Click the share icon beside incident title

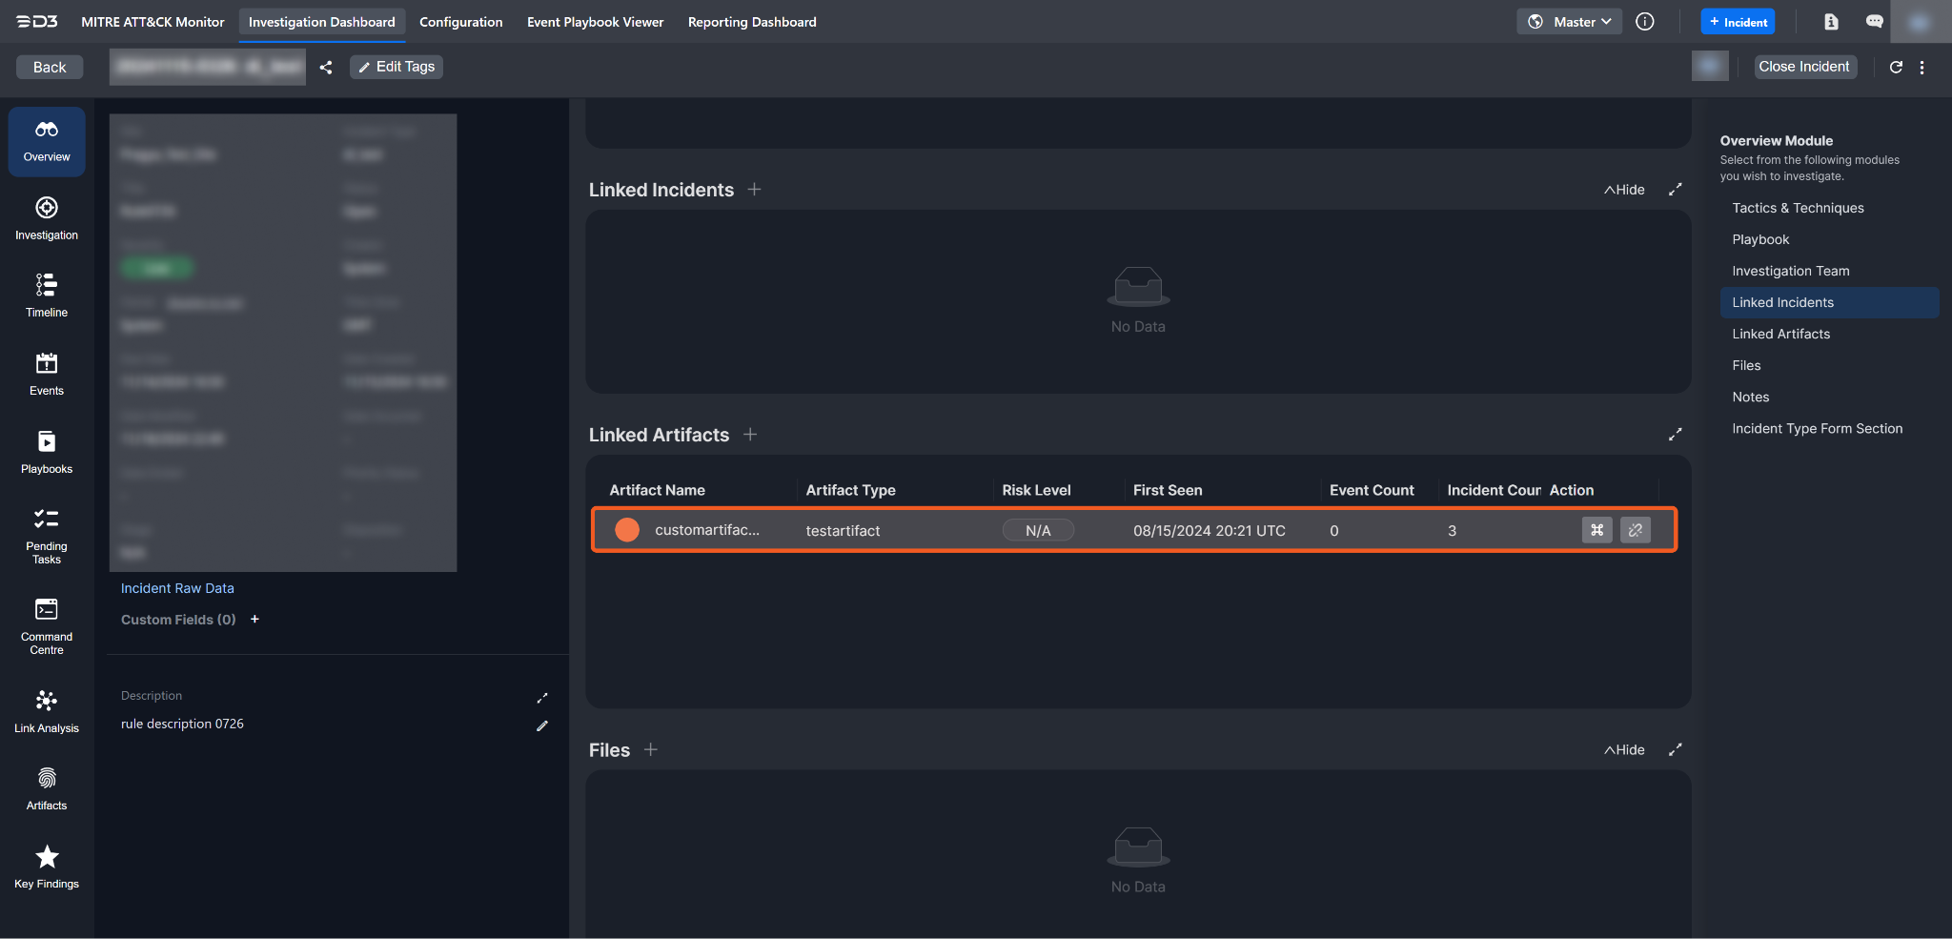326,68
